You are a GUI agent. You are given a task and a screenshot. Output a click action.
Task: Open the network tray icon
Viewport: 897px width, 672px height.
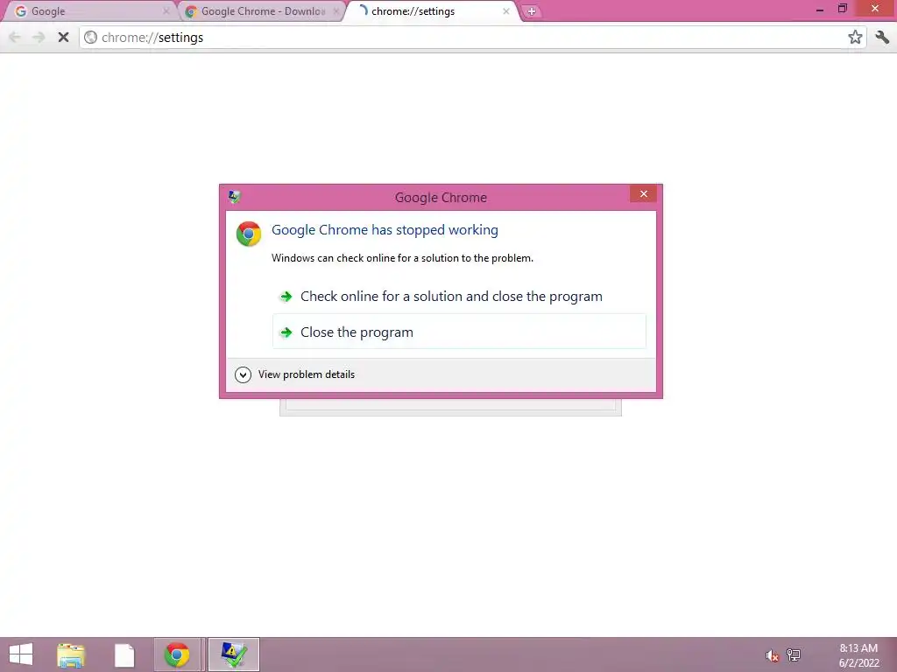click(x=794, y=654)
